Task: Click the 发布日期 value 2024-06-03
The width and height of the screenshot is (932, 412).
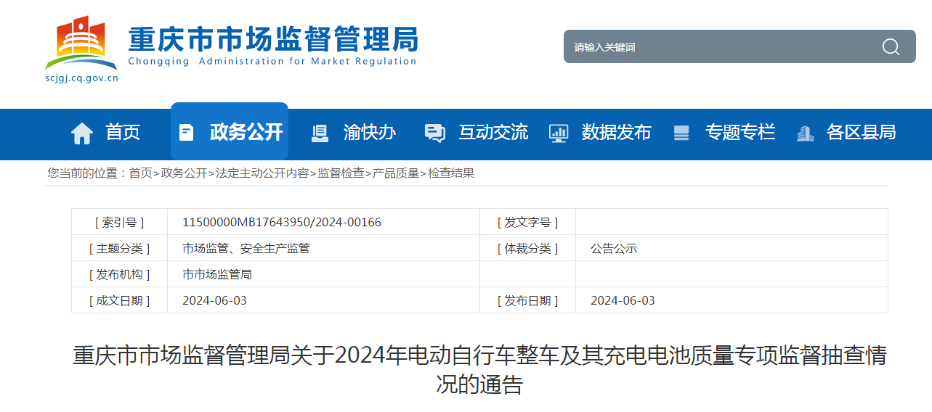Action: pos(623,300)
